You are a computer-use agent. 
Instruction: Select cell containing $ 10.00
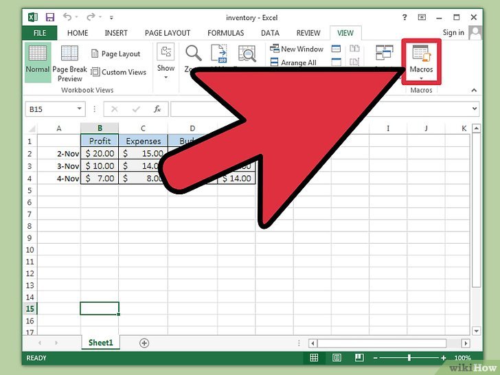pyautogui.click(x=100, y=166)
